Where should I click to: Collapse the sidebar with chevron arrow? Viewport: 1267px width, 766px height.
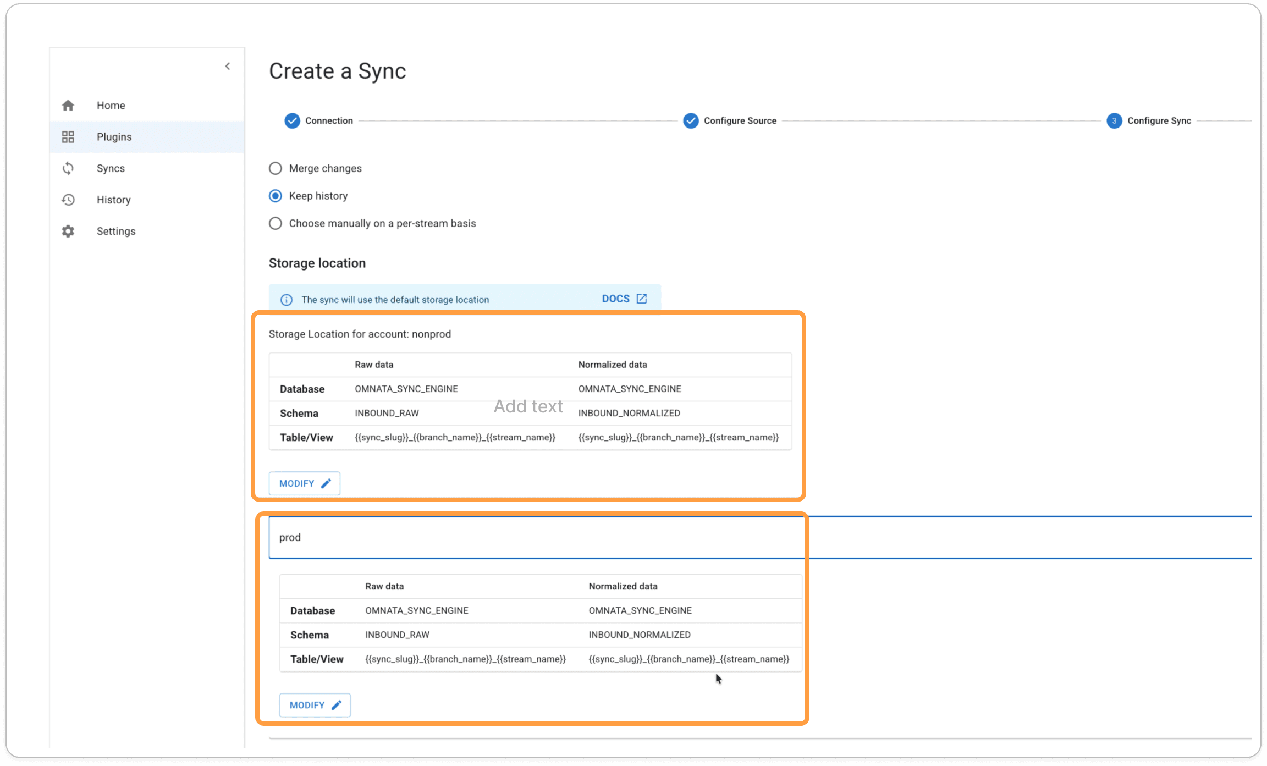[228, 67]
